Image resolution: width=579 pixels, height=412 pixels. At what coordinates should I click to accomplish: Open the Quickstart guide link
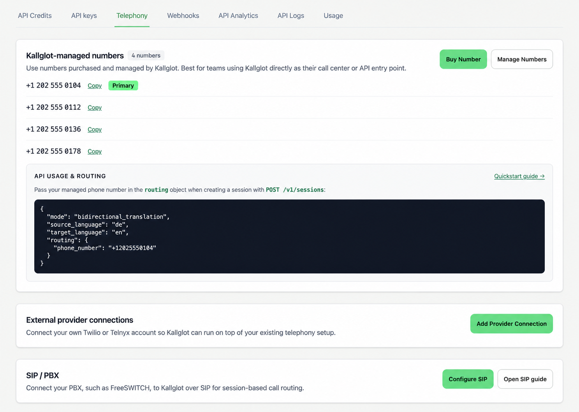point(519,176)
